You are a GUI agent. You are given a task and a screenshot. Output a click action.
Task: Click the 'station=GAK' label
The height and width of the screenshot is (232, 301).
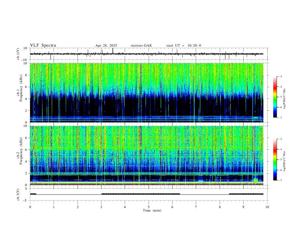click(141, 45)
